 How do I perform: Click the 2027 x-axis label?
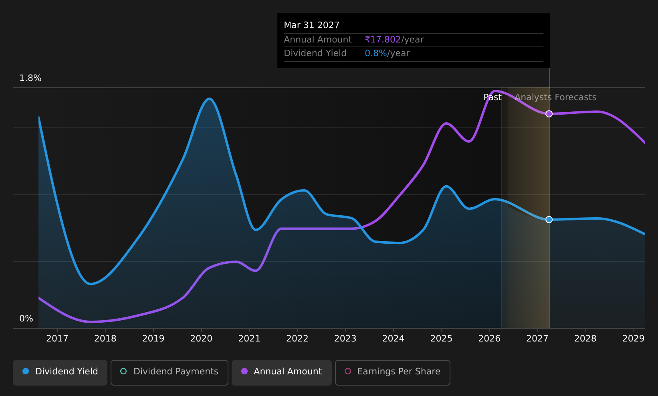tap(537, 339)
